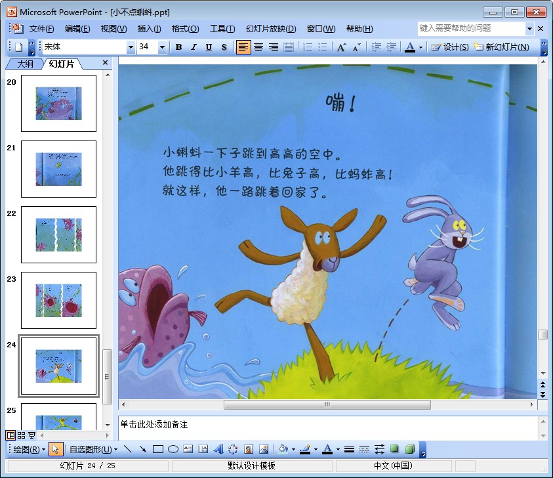Open the 插入(I) menu
The height and width of the screenshot is (478, 553).
pyautogui.click(x=149, y=29)
